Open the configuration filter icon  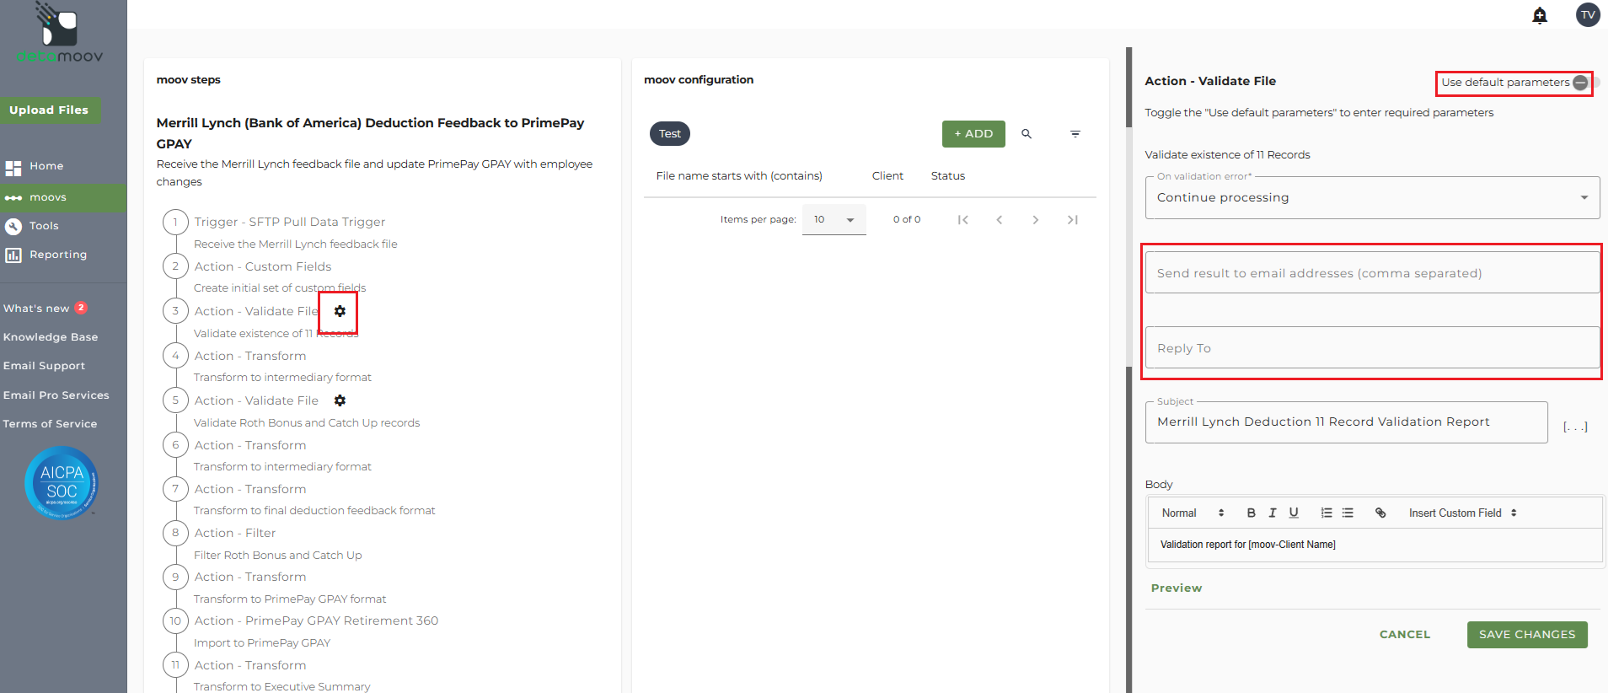click(1075, 134)
